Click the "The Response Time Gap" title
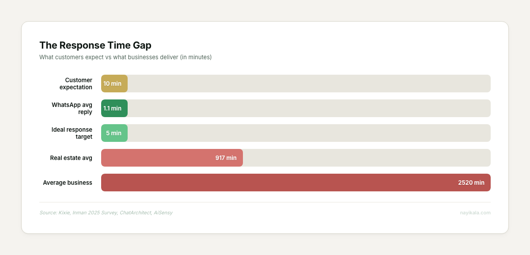Viewport: 530px width, 255px height. coord(95,45)
